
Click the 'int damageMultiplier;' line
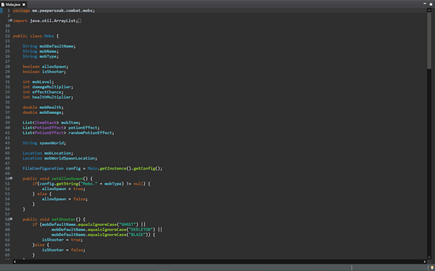coord(48,87)
